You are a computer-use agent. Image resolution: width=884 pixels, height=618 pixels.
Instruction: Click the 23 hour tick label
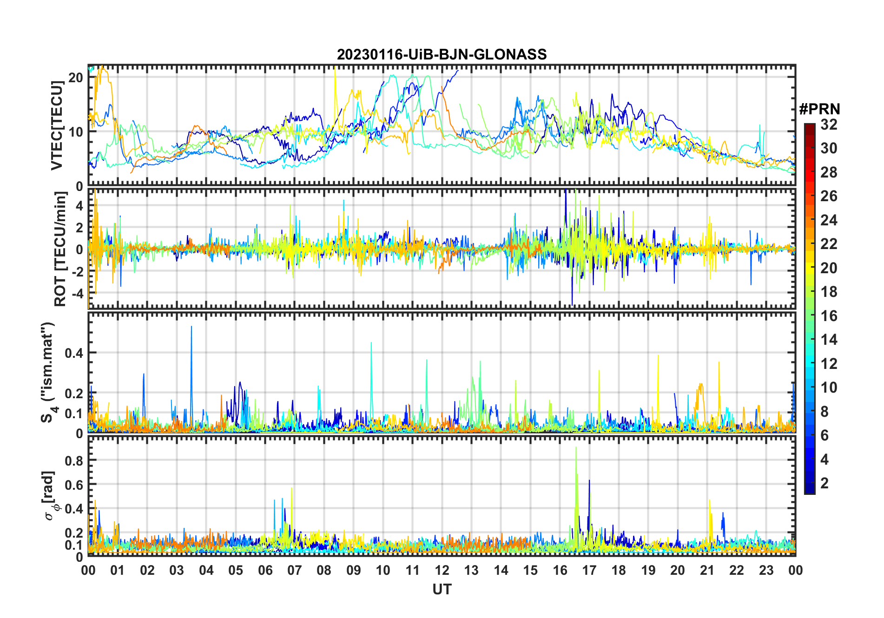[766, 570]
